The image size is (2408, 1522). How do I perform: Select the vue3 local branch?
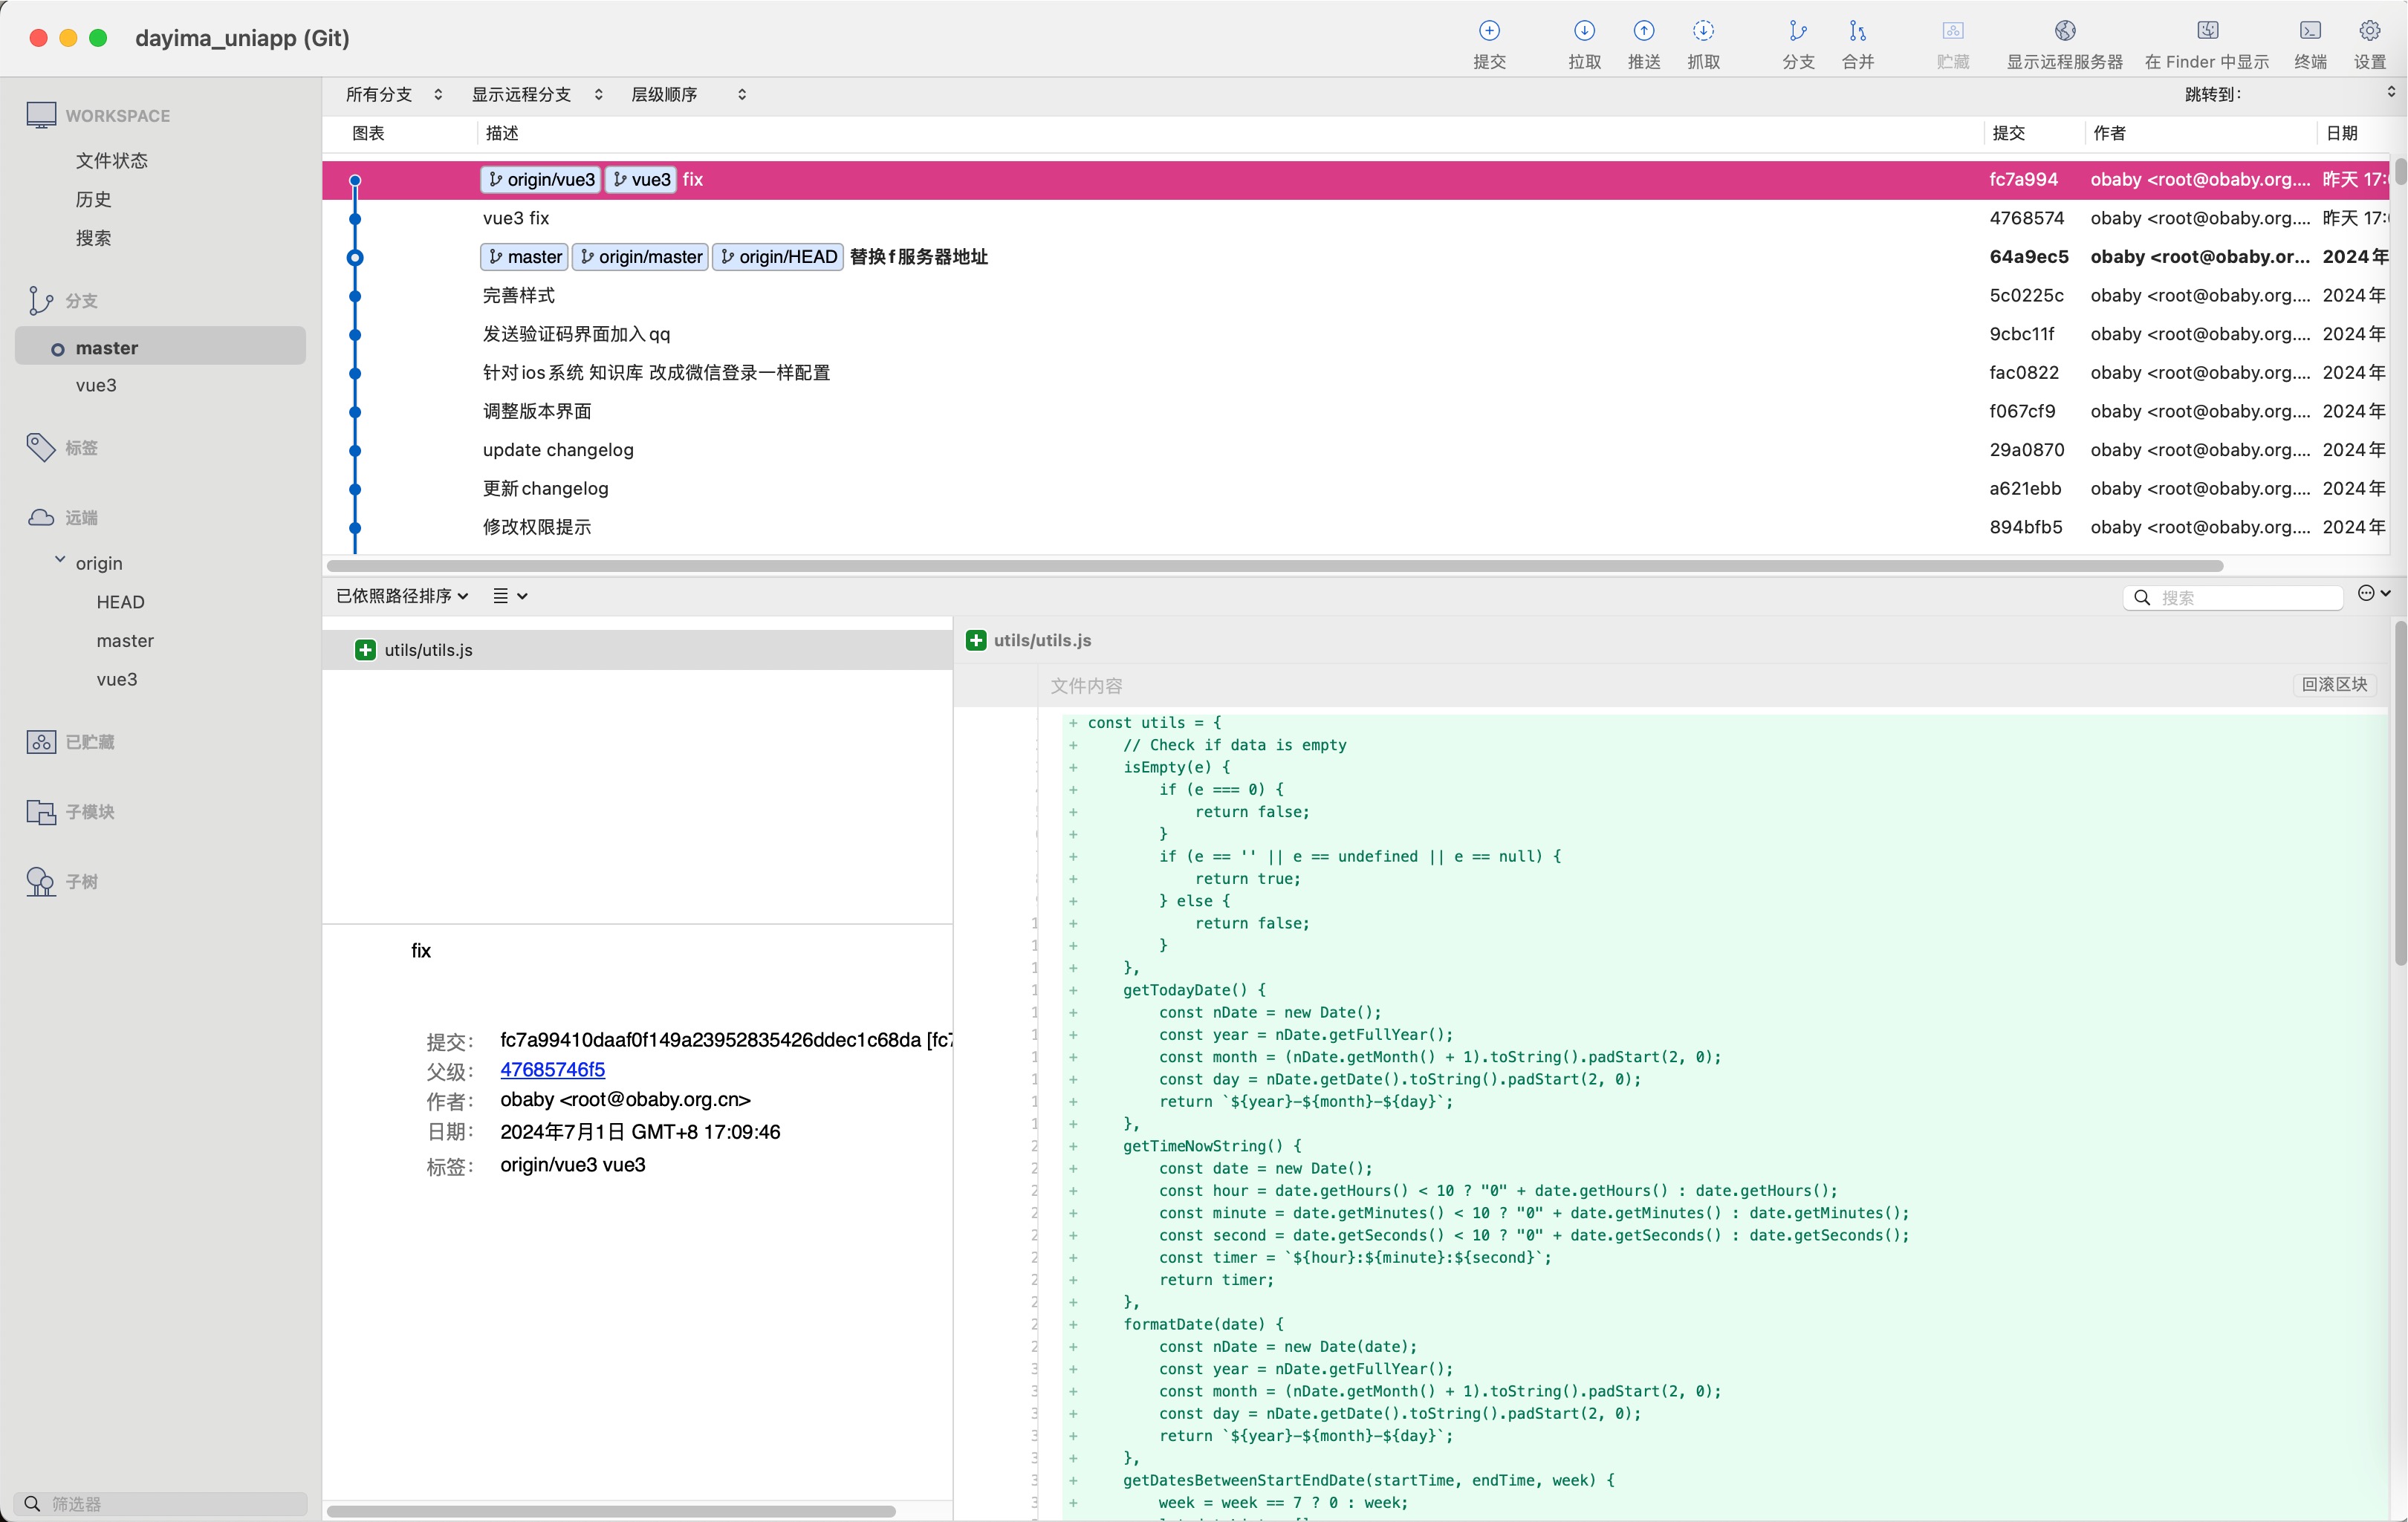pyautogui.click(x=96, y=385)
